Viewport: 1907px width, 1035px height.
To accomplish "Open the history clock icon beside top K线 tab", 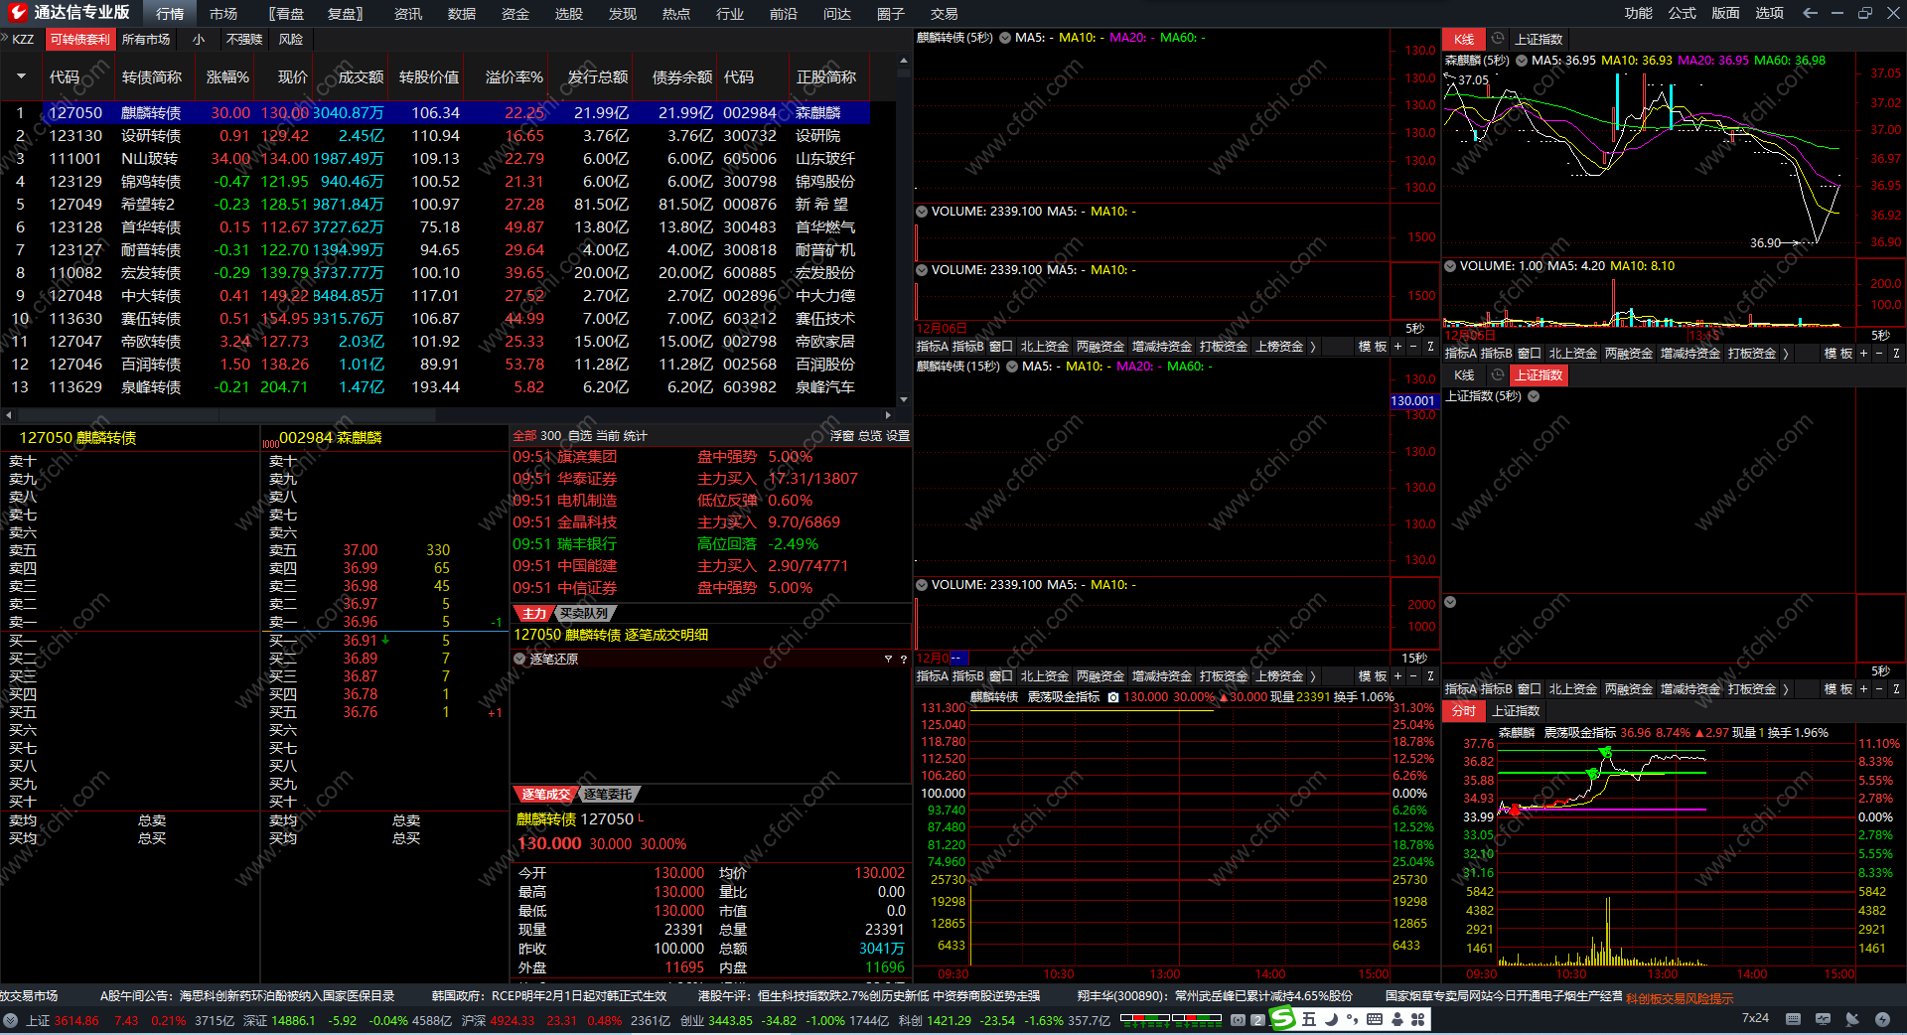I will 1498,39.
